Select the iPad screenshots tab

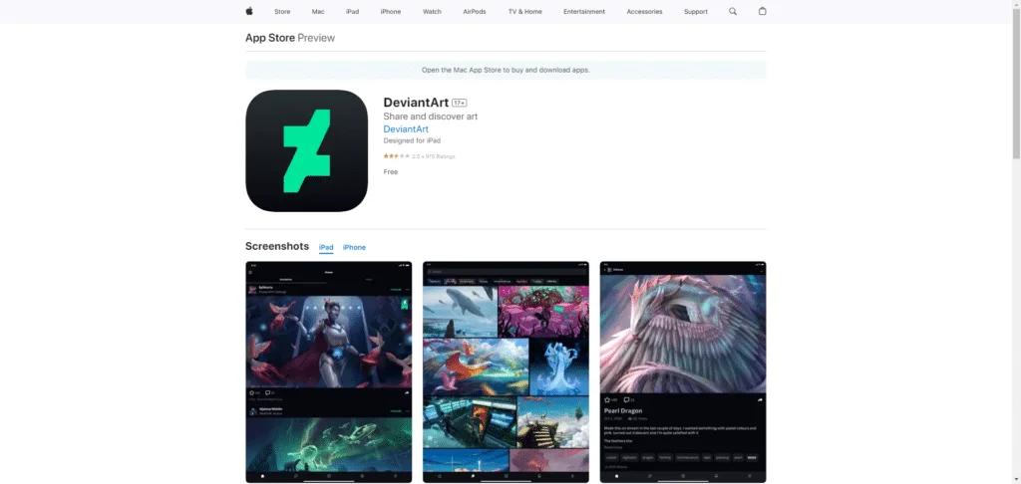point(326,247)
